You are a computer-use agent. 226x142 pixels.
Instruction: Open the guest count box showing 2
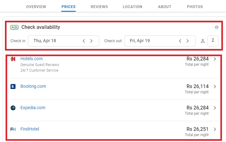tap(213, 41)
